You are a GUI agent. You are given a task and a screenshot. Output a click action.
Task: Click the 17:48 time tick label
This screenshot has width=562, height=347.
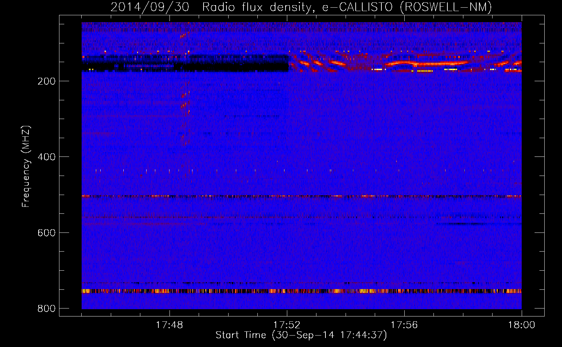(x=170, y=325)
